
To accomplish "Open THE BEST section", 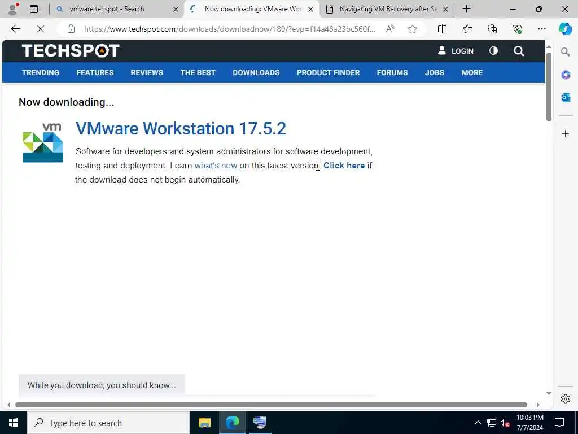I will click(x=198, y=72).
